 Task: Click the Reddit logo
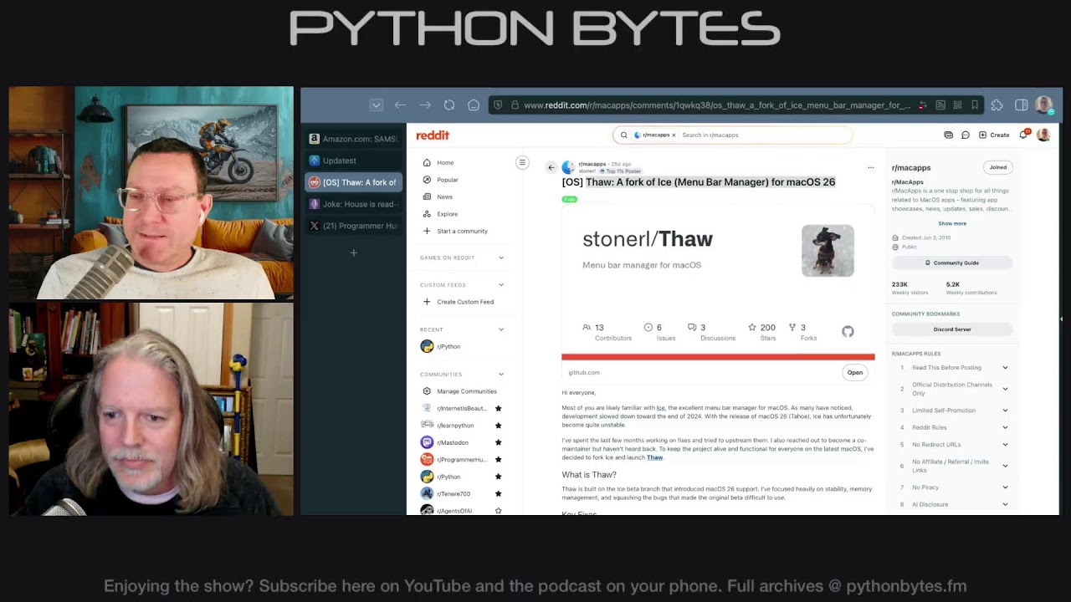pyautogui.click(x=433, y=135)
